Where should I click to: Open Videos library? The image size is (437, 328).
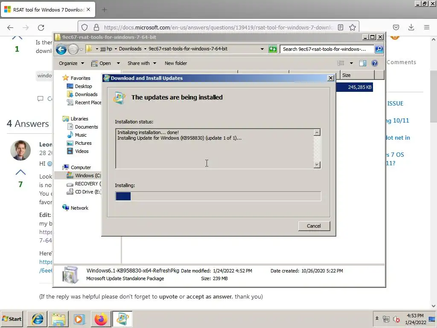click(78, 151)
